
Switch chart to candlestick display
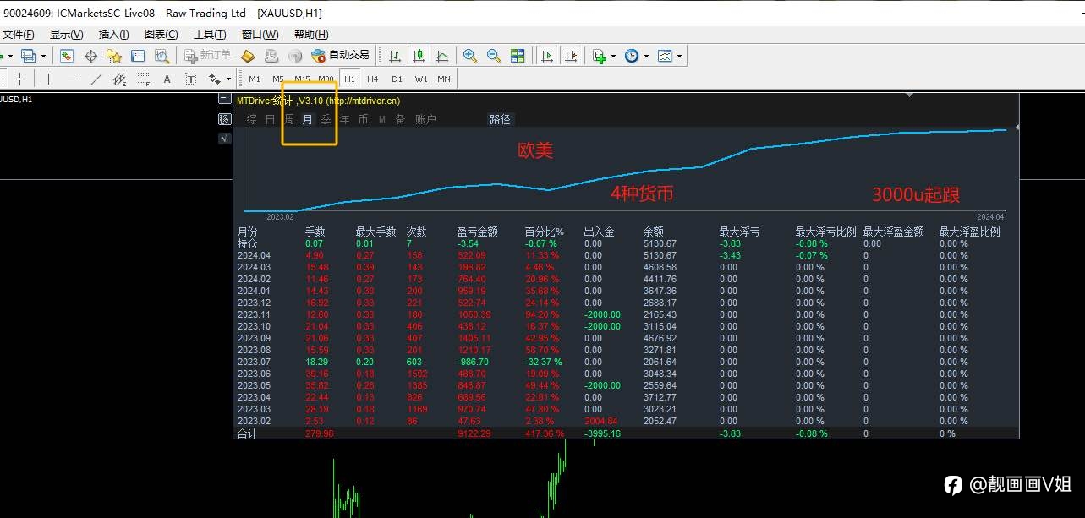[x=418, y=56]
